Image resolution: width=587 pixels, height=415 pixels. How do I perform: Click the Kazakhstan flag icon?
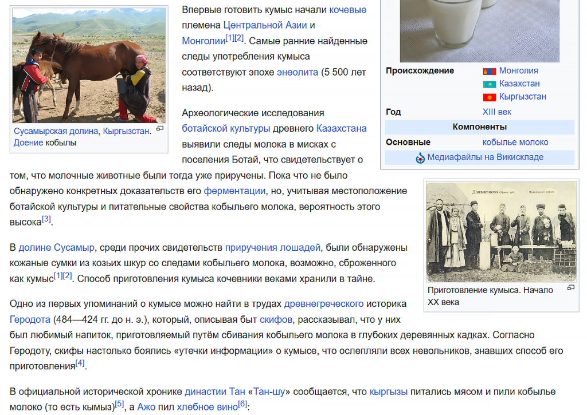pyautogui.click(x=490, y=85)
